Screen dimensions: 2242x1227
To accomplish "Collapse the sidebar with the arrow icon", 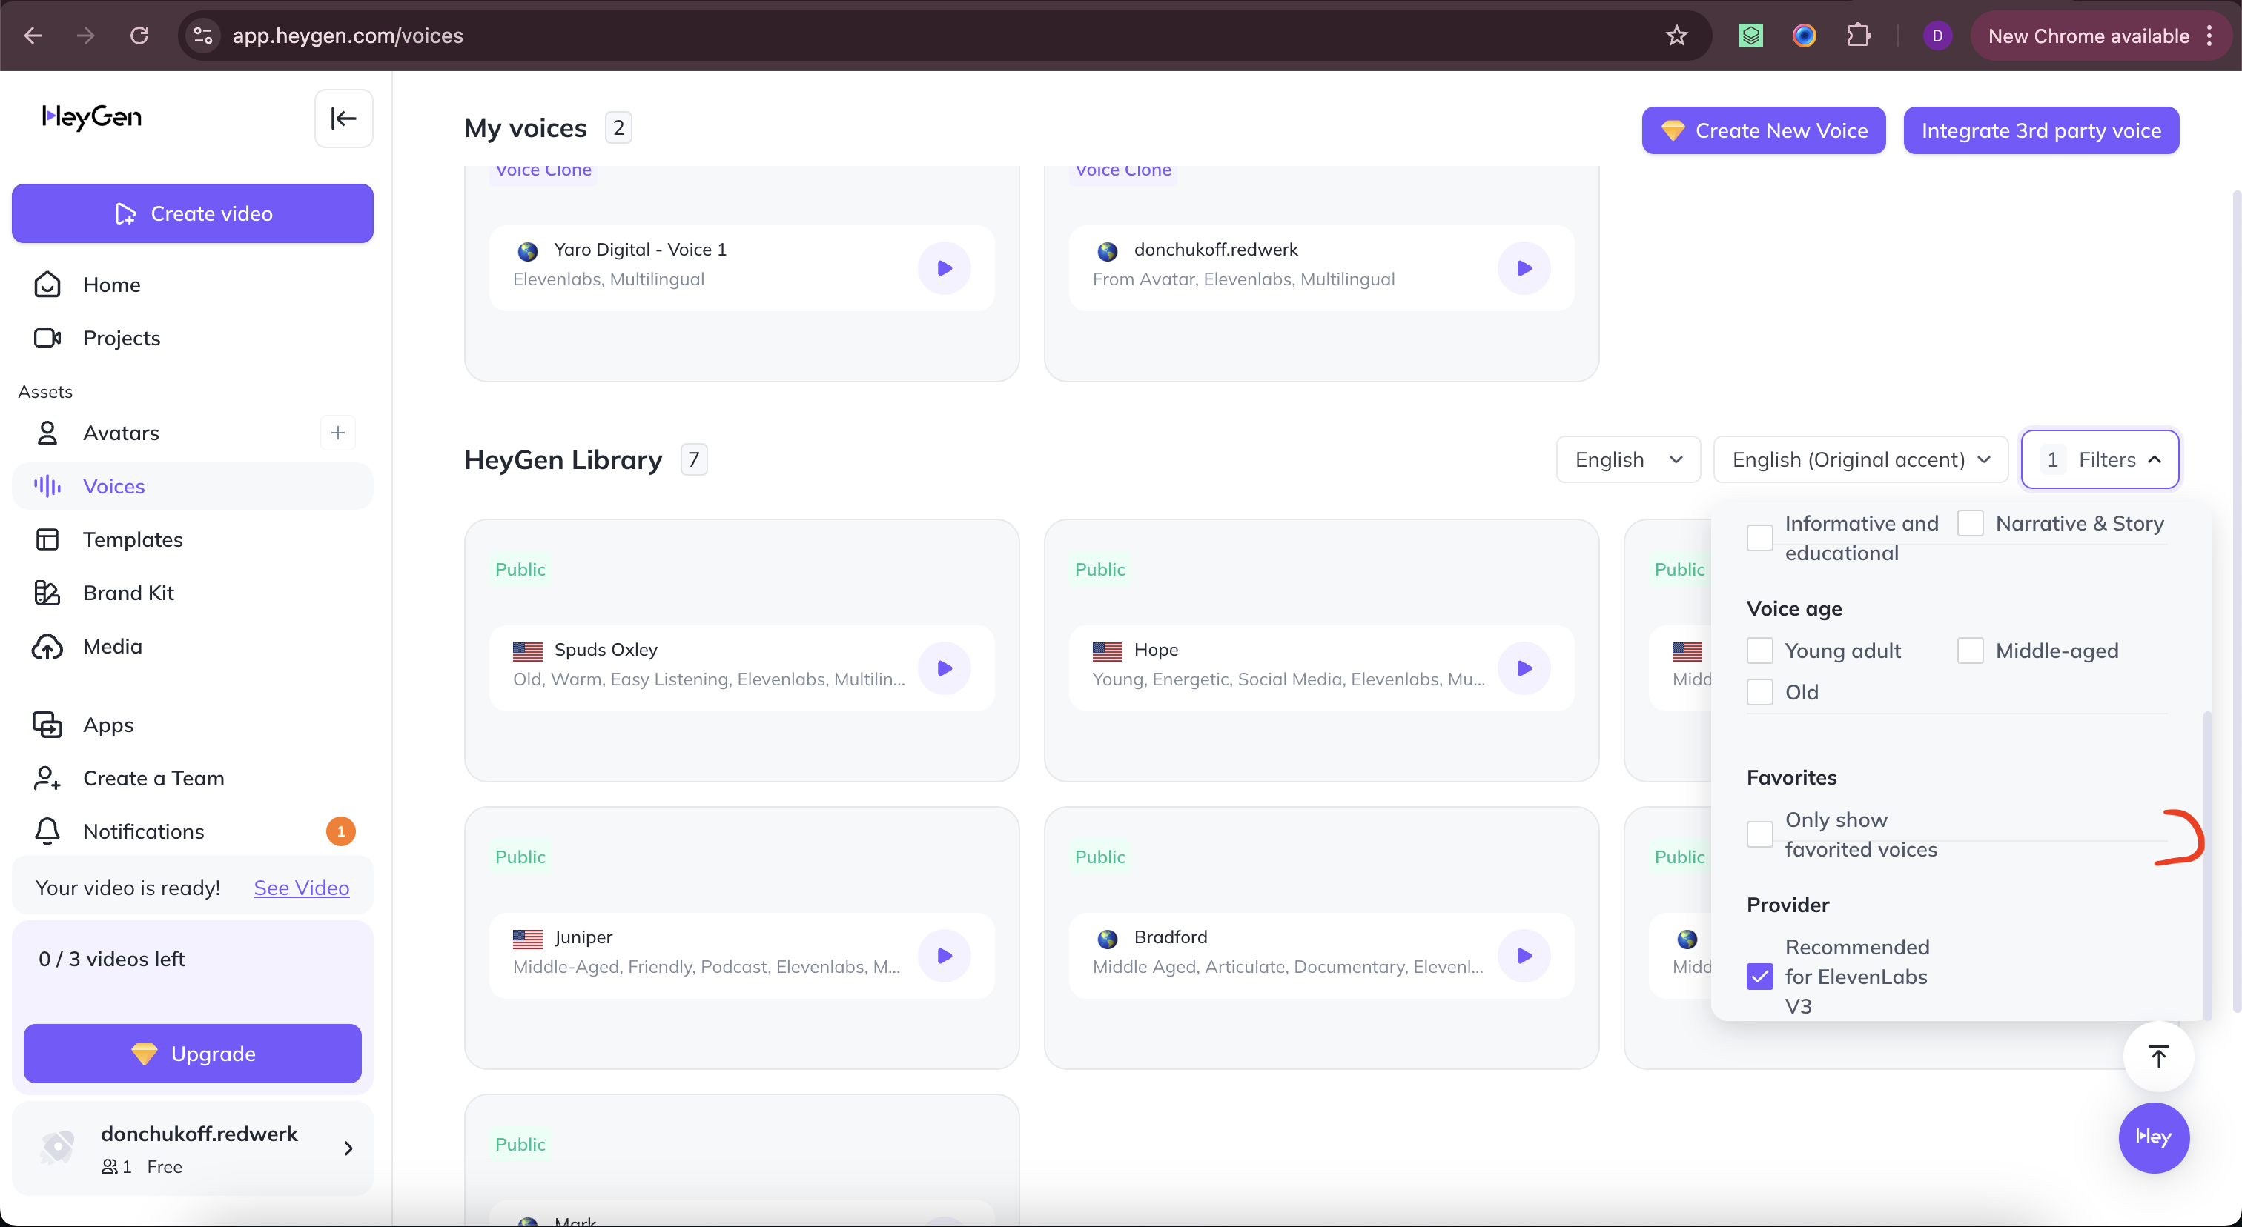I will point(344,119).
